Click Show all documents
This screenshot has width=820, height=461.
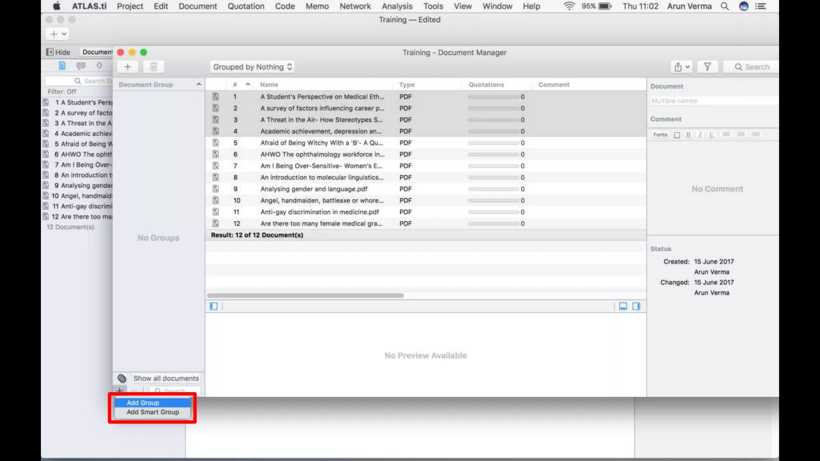click(166, 378)
